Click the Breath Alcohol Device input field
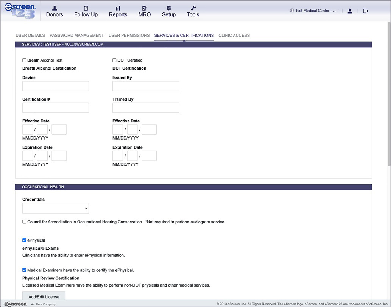The height and width of the screenshot is (307, 391). tap(56, 86)
